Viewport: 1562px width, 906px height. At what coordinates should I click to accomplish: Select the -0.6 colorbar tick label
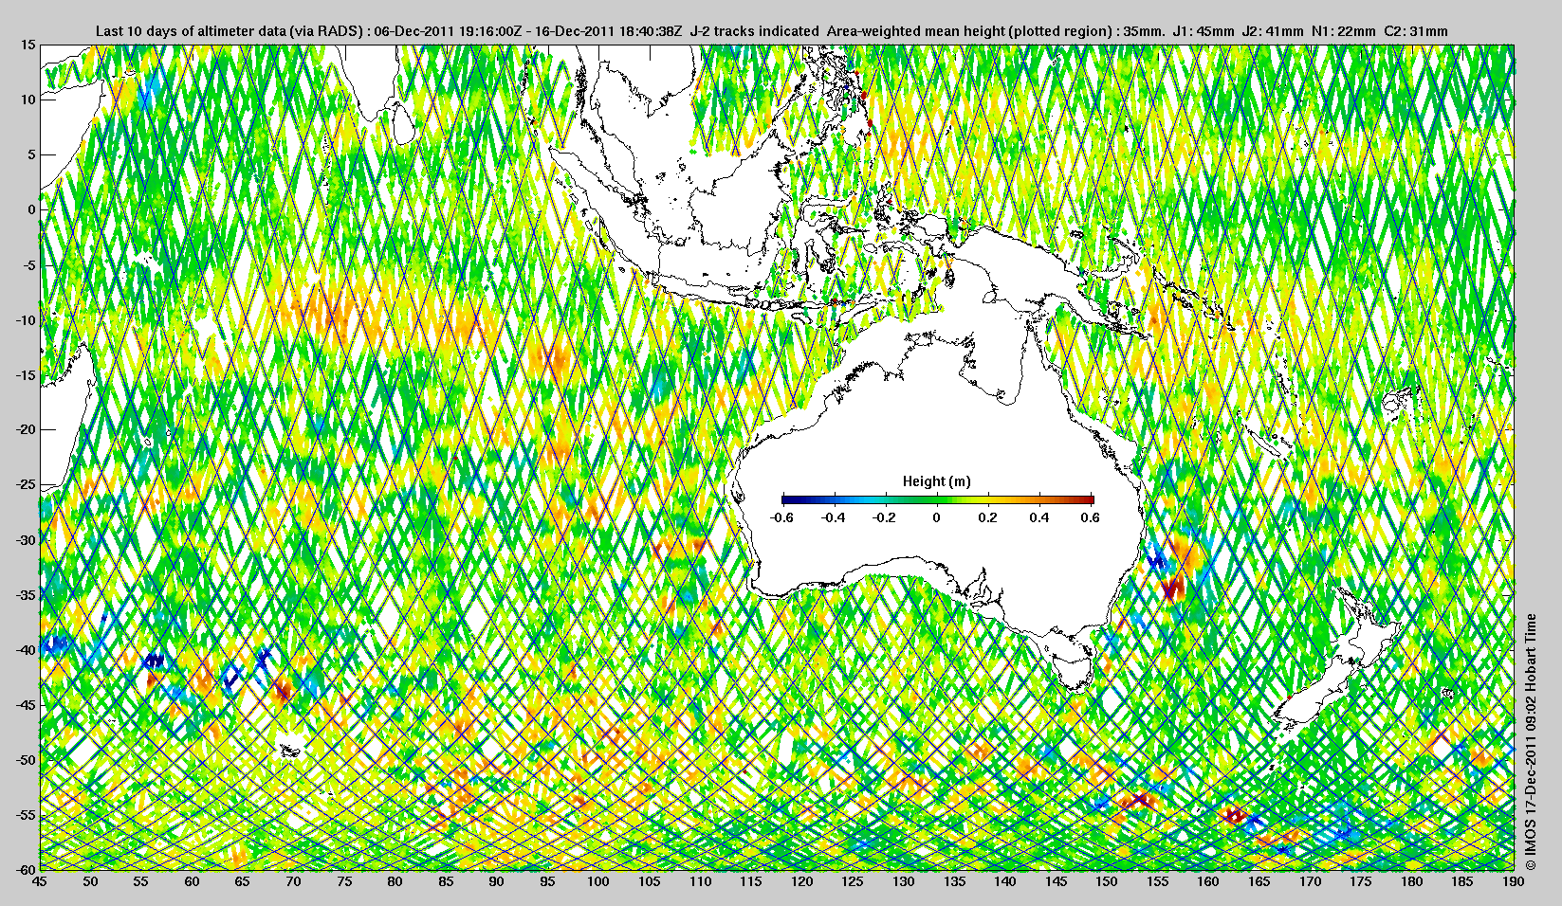781,517
